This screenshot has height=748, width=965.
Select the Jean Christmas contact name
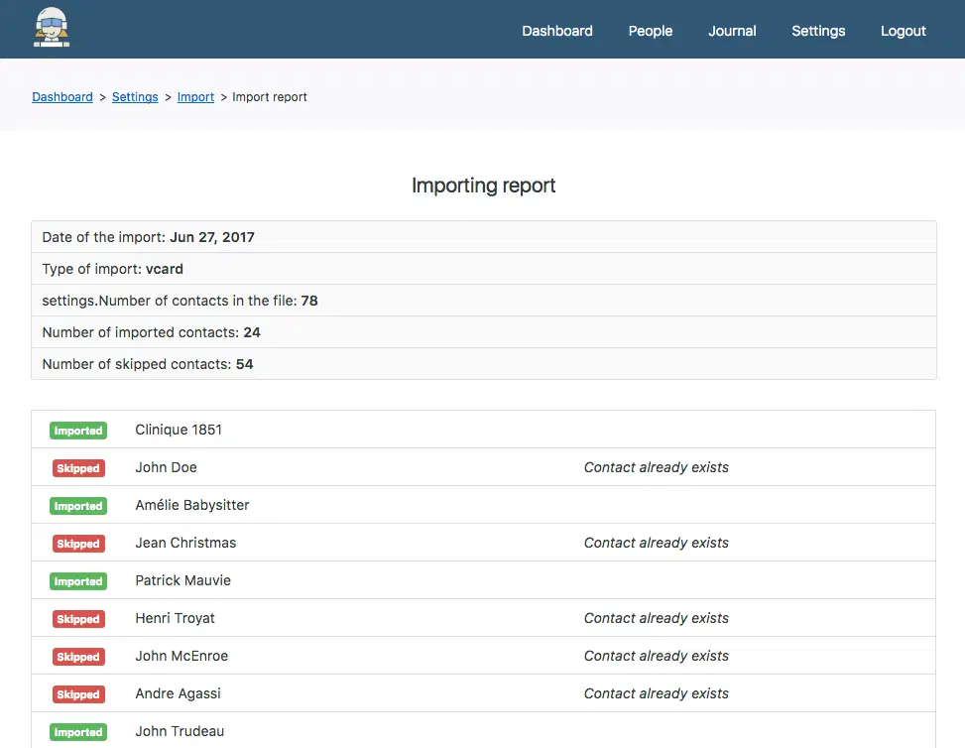(185, 543)
